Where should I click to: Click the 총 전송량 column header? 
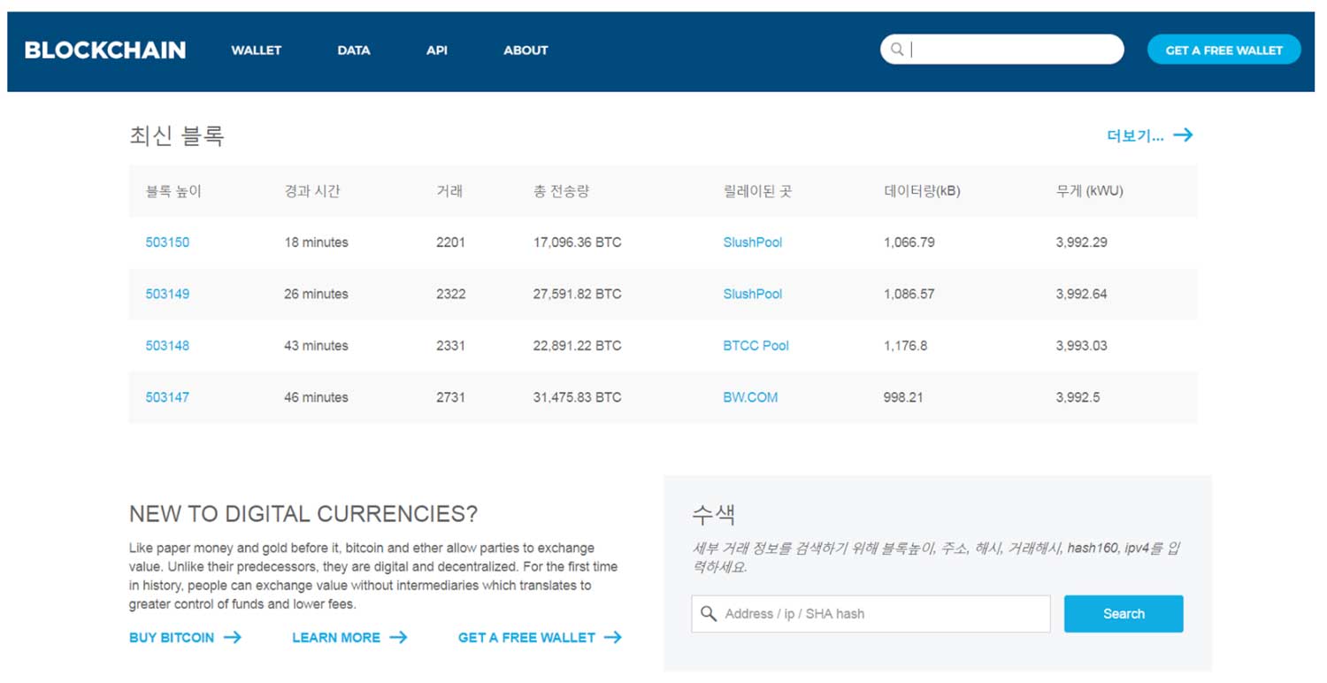[x=561, y=190]
